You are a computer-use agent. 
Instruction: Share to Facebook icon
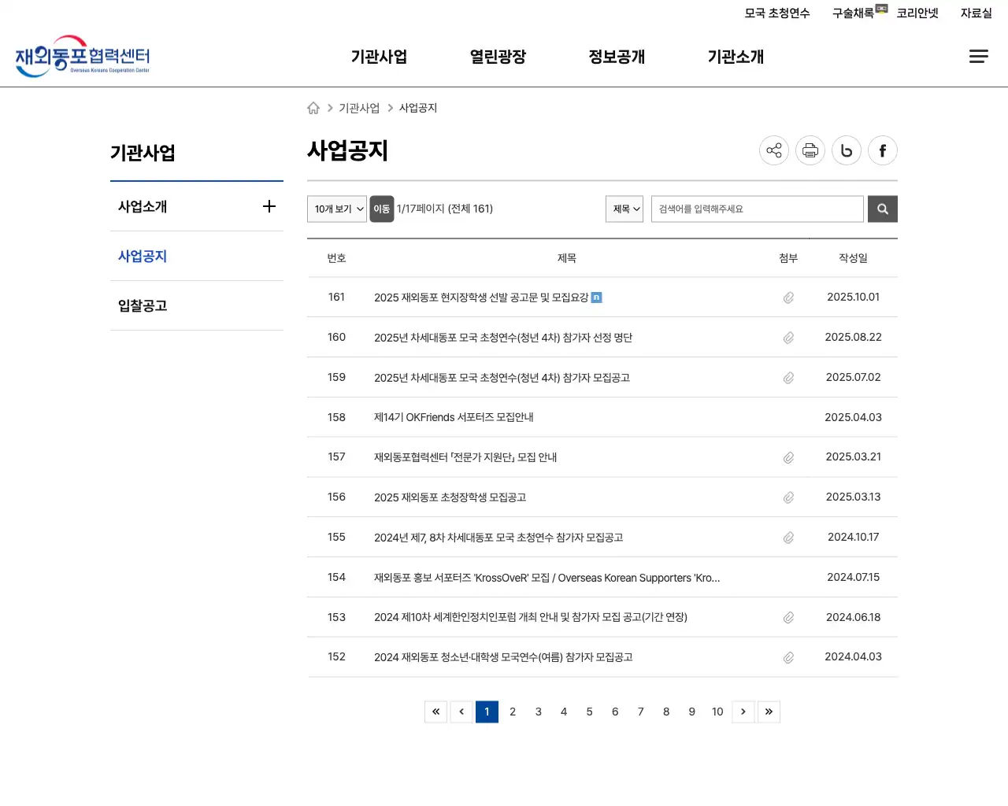[x=883, y=150]
